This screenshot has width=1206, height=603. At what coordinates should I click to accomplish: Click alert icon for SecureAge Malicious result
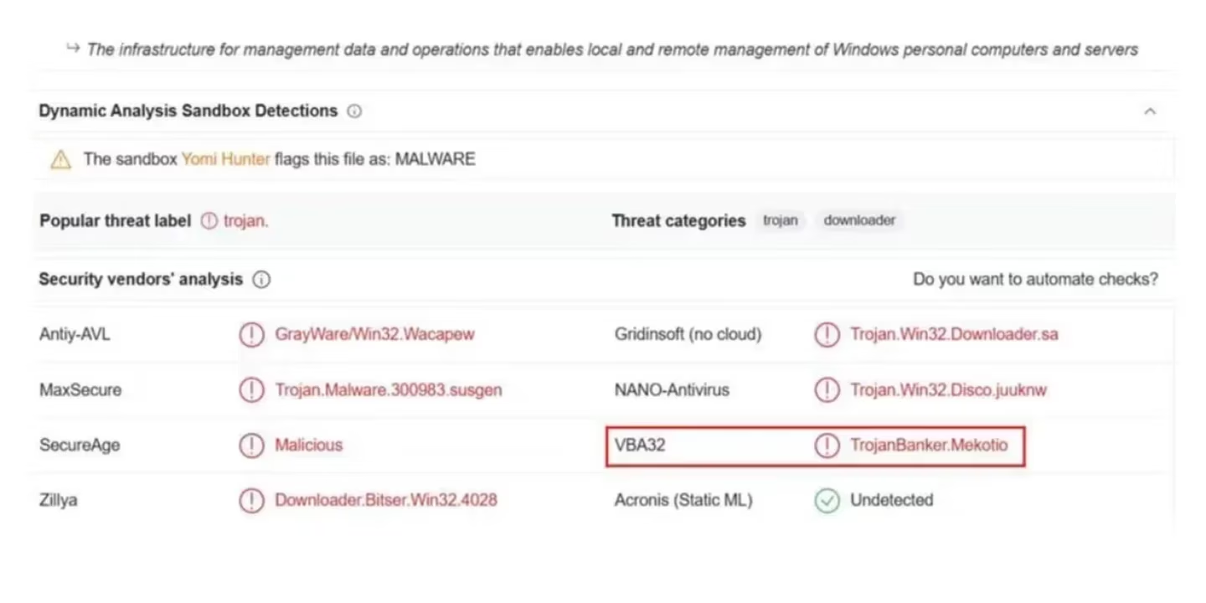[x=251, y=446]
